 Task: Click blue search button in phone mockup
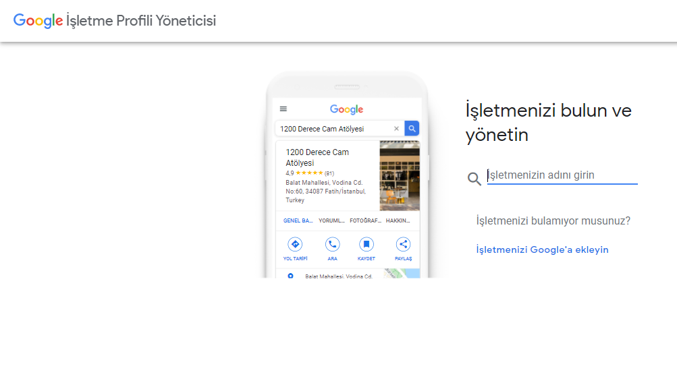412,129
